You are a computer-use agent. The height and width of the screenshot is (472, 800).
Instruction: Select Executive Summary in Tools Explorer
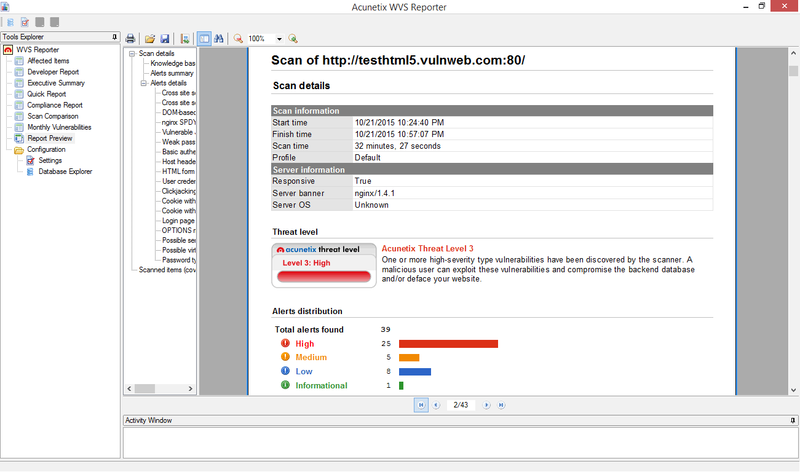56,83
